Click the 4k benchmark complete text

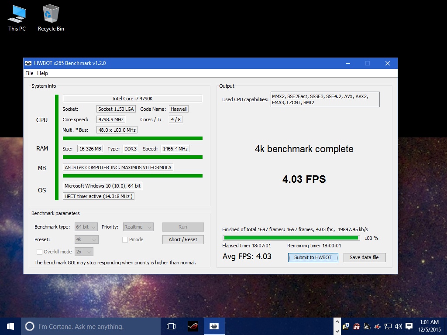(304, 149)
